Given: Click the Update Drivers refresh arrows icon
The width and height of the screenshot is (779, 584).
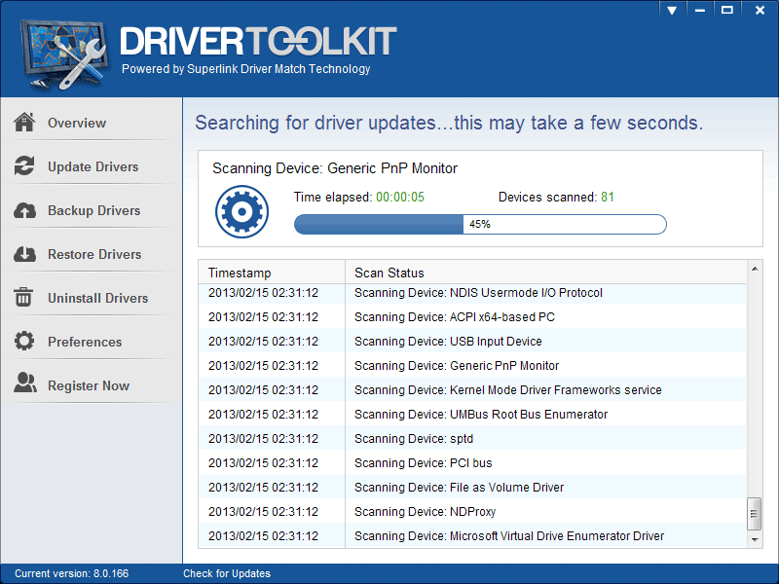Looking at the screenshot, I should click(x=24, y=166).
